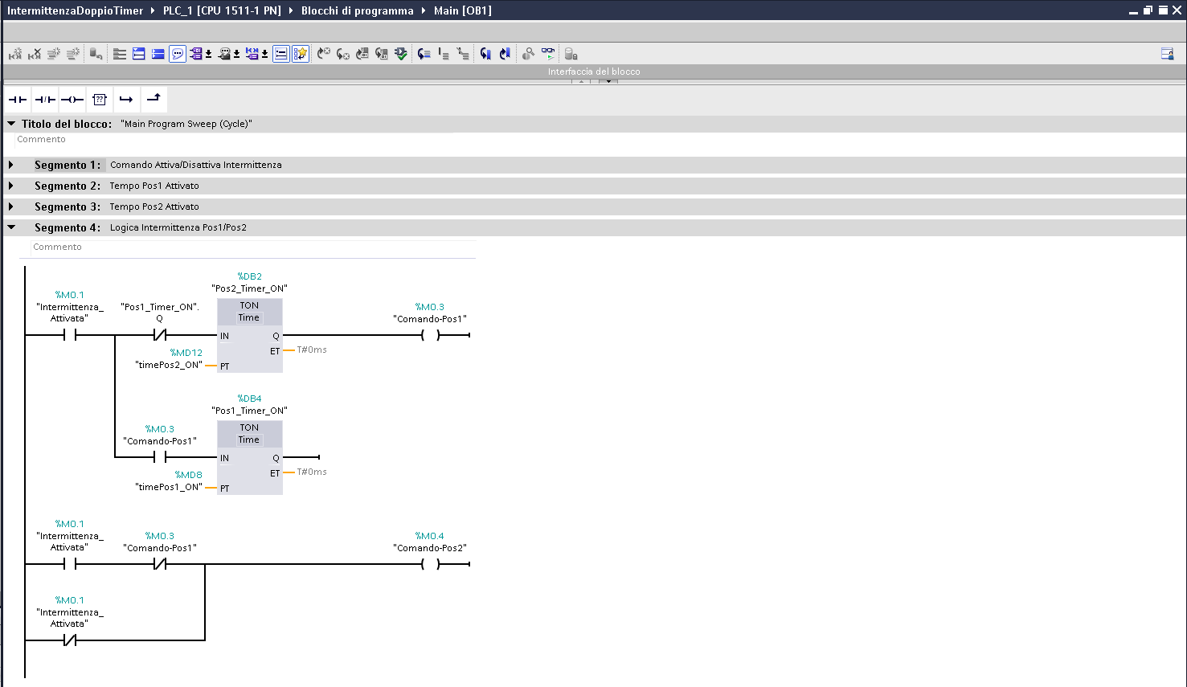The width and height of the screenshot is (1187, 687).
Task: Select negated Comando-Pos1 contact in Pos2 rung
Action: coord(159,564)
